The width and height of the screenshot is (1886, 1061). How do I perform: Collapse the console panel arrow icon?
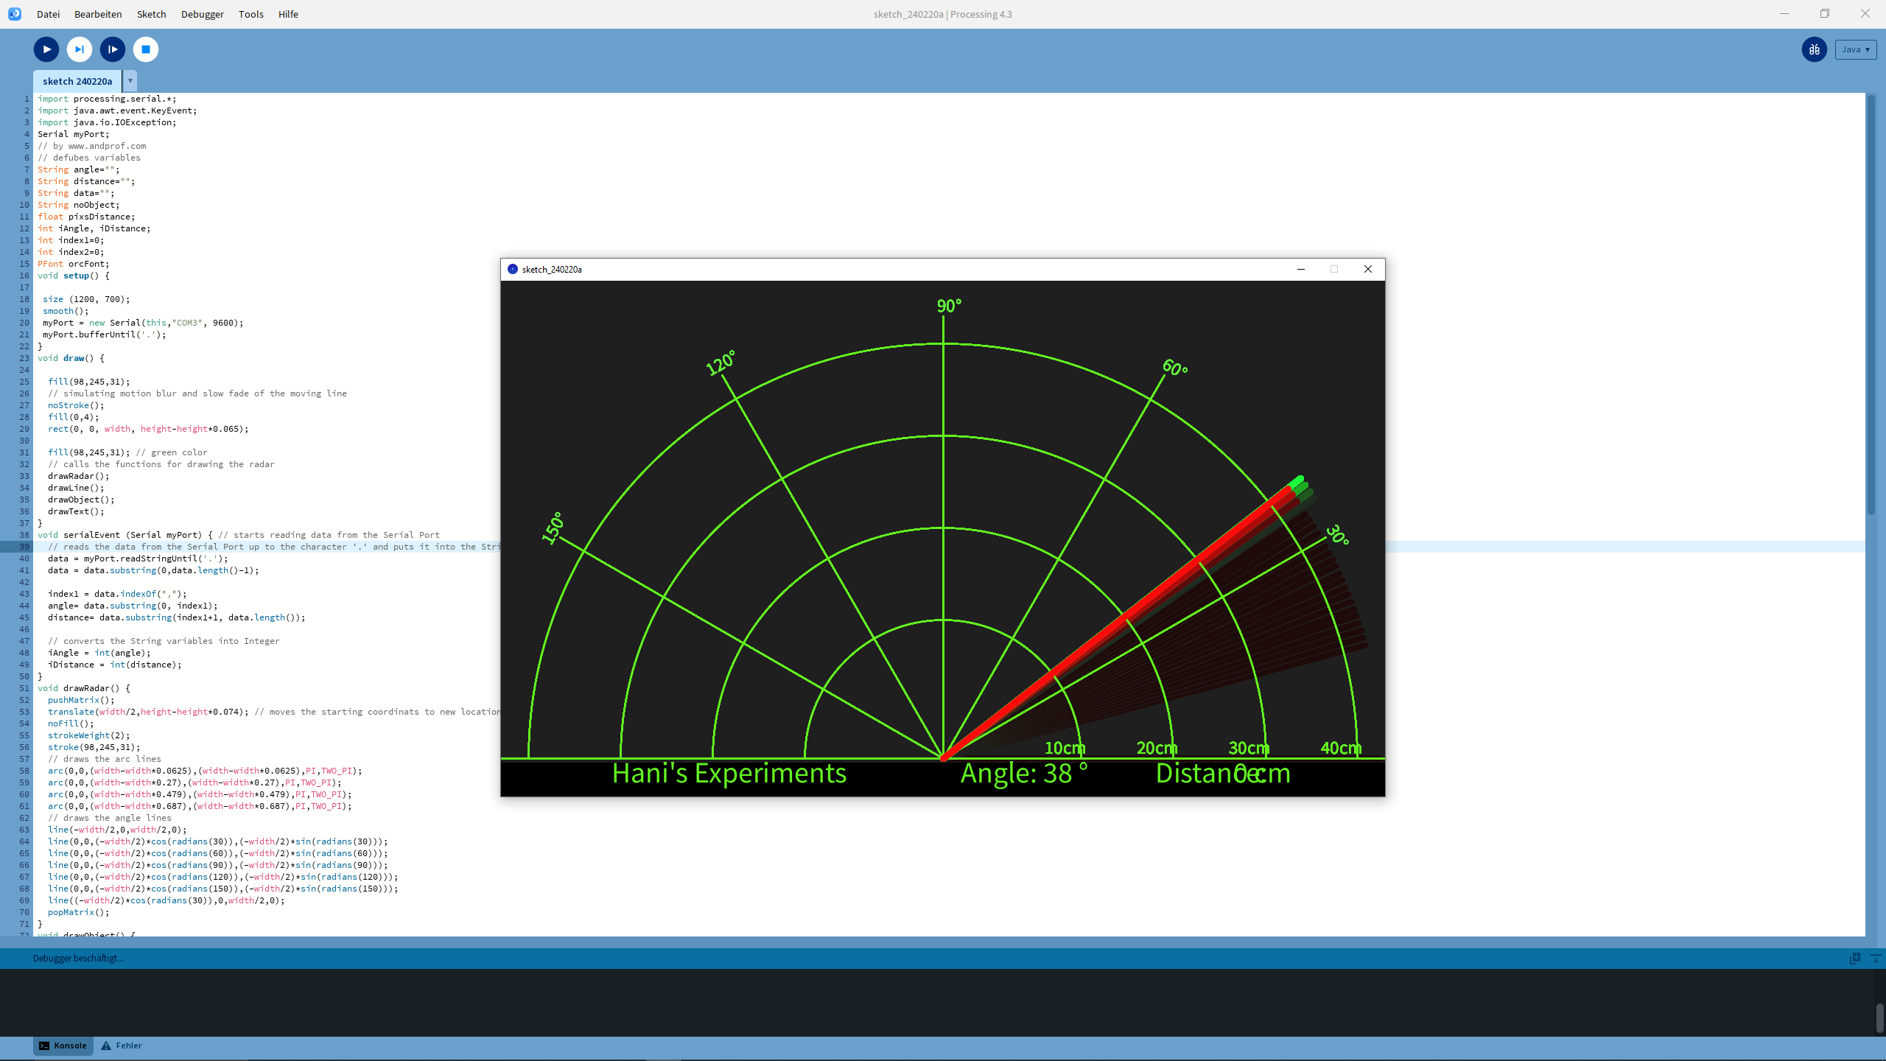1875,958
